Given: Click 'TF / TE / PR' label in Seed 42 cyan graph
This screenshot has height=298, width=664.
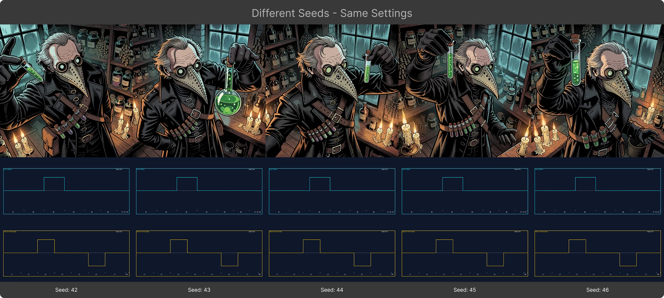Looking at the screenshot, I should pos(125,212).
